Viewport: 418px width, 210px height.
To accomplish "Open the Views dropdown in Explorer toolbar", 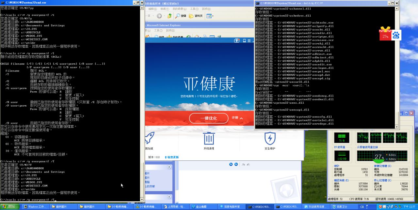I will [x=210, y=16].
